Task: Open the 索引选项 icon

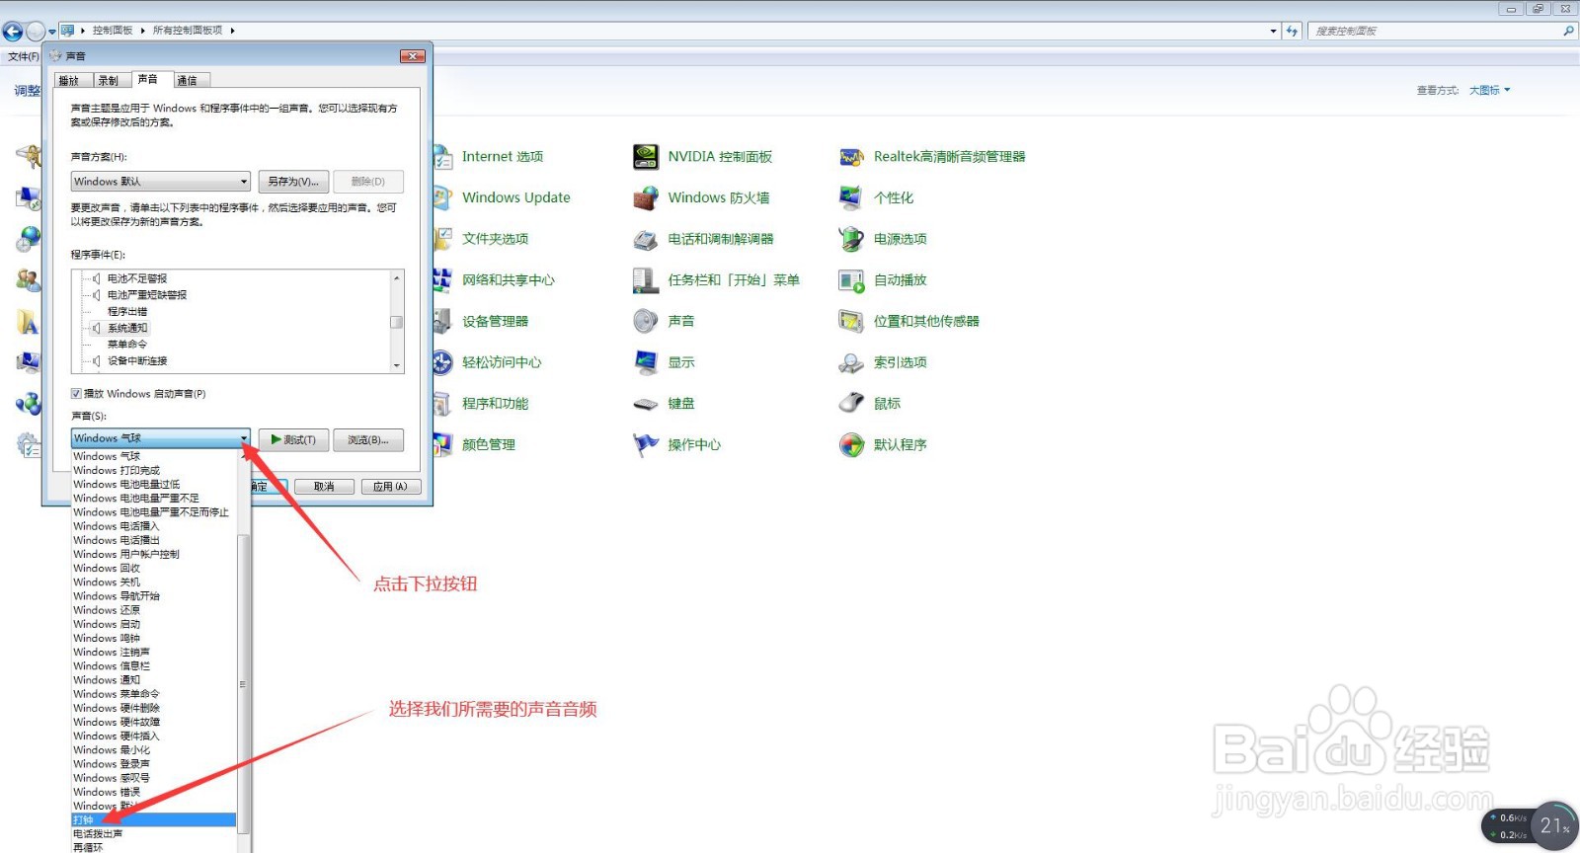Action: pos(851,363)
